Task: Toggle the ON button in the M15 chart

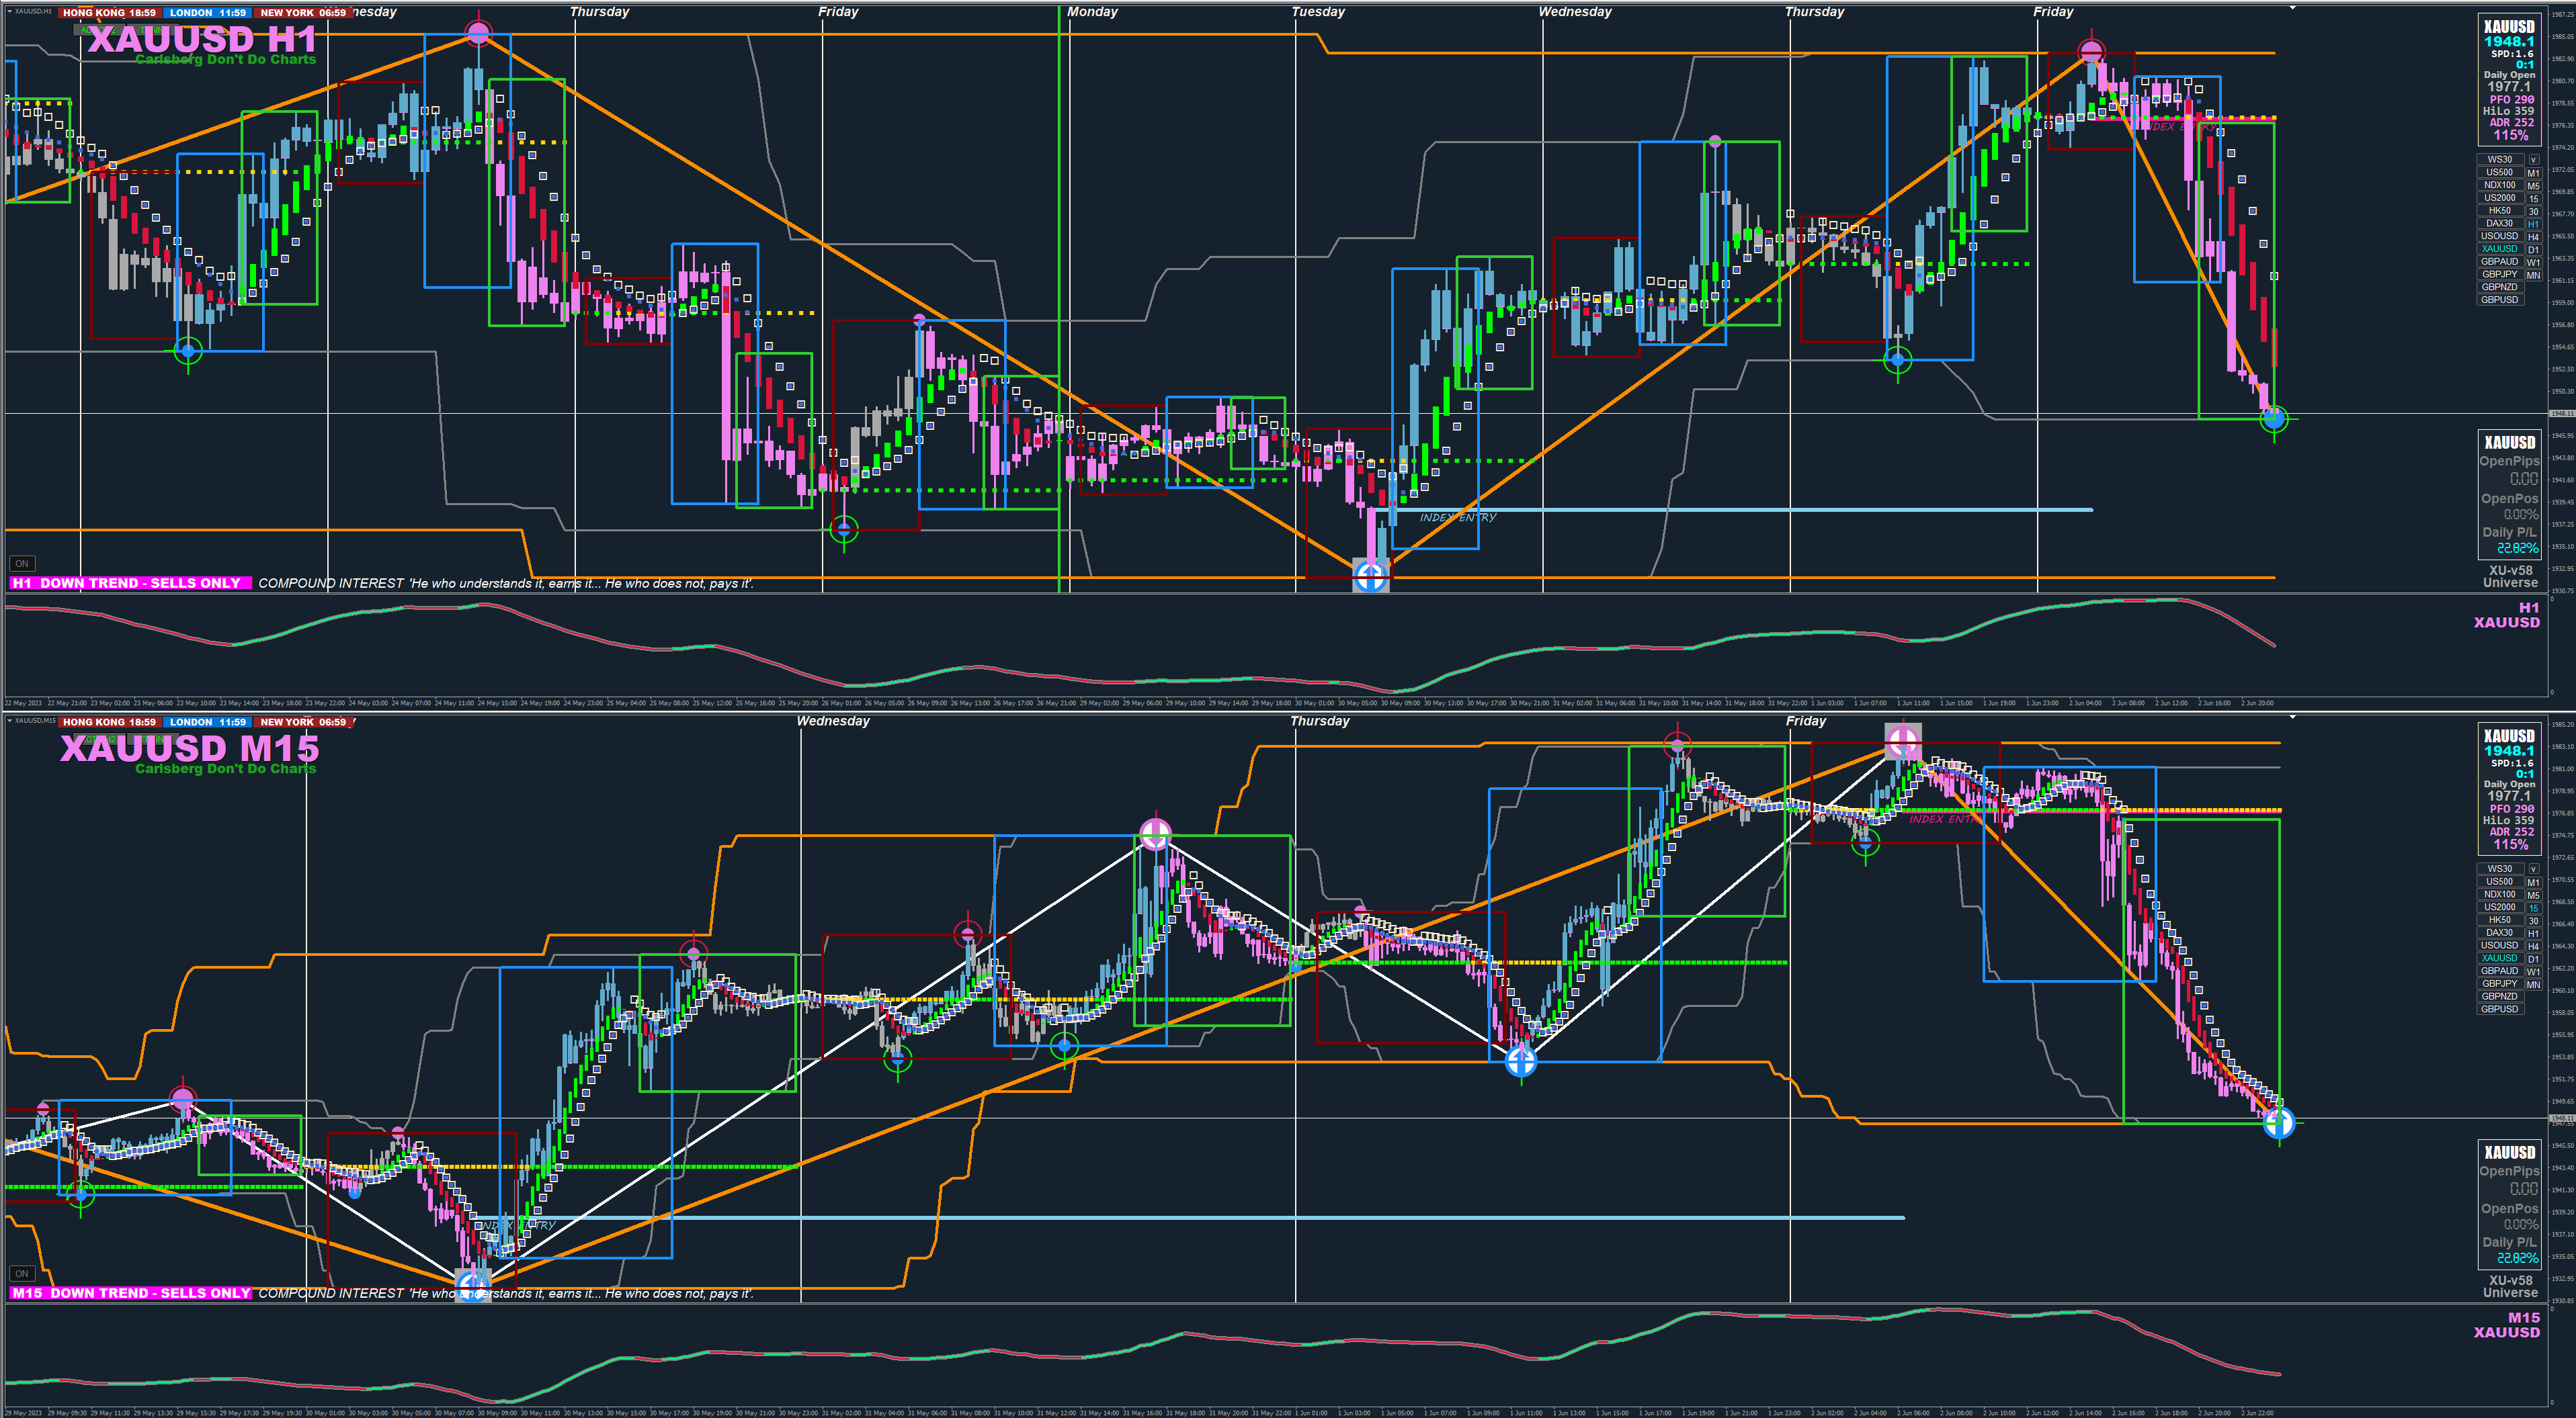Action: (x=21, y=1273)
